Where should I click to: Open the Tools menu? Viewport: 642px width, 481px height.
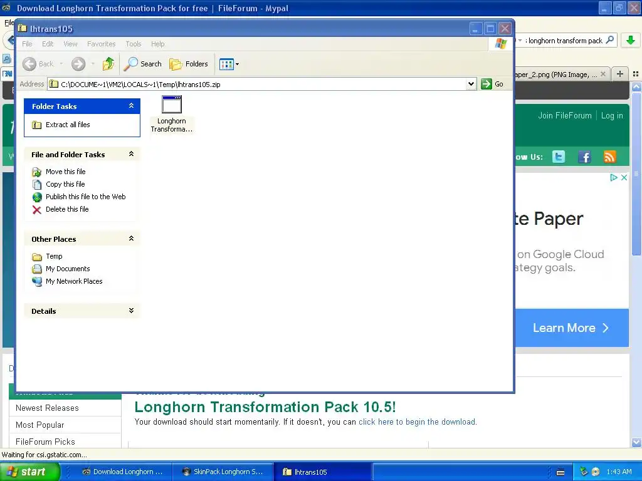tap(133, 44)
